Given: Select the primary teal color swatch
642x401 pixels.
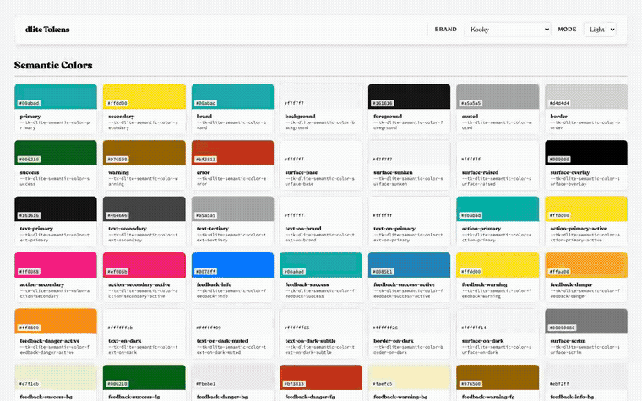Looking at the screenshot, I should pos(56,96).
